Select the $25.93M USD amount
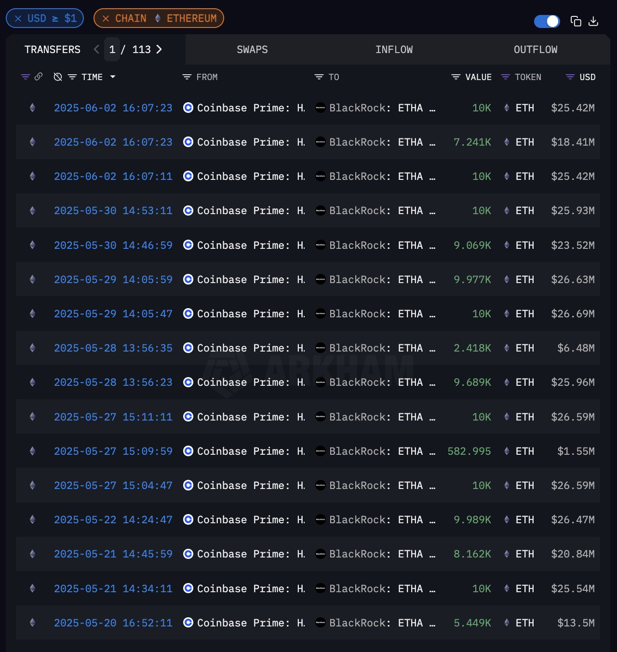 573,211
